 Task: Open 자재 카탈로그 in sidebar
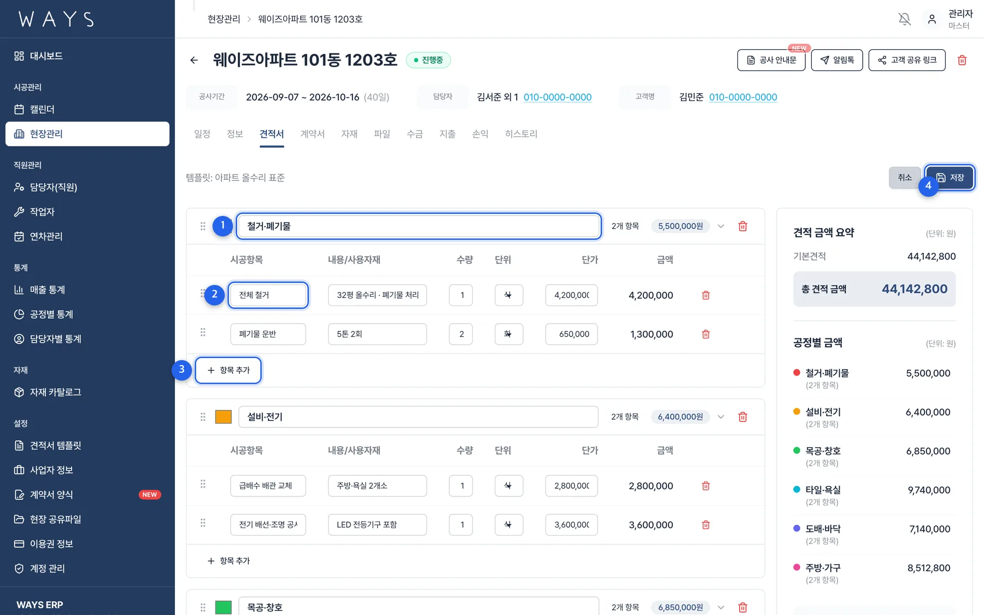87,392
